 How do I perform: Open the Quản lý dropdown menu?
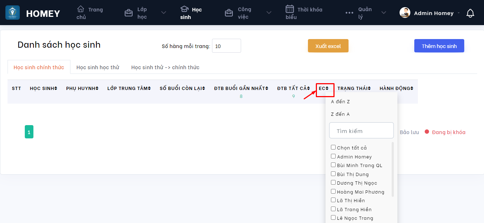384,13
